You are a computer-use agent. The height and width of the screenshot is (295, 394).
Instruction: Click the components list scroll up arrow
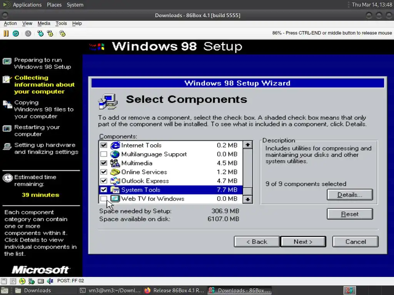click(247, 145)
